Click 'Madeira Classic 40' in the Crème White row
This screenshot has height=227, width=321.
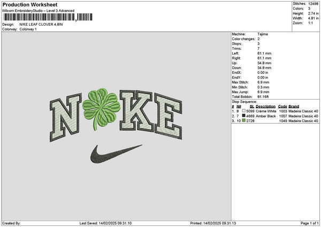[x=303, y=111]
